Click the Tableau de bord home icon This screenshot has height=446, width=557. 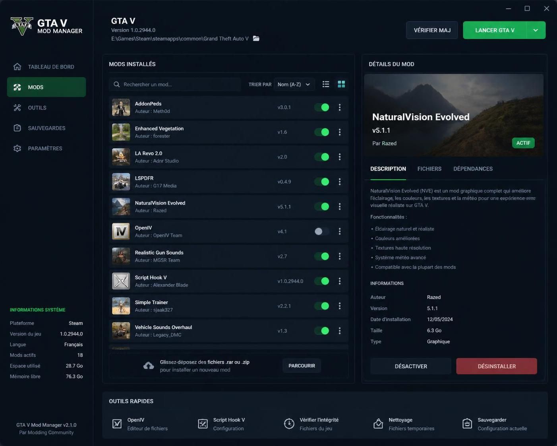pyautogui.click(x=17, y=66)
